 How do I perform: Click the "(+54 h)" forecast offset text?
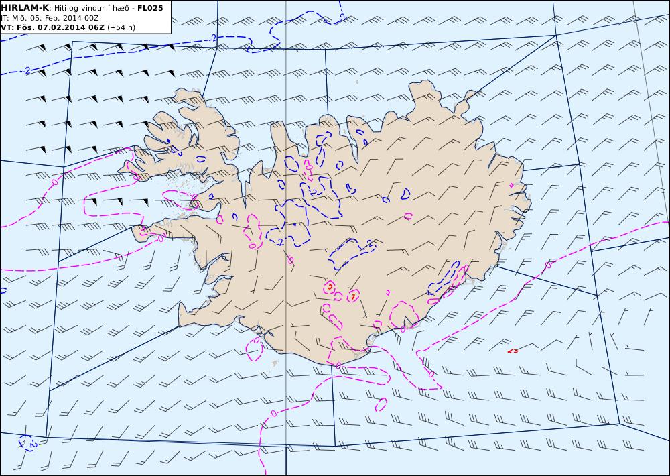click(x=121, y=27)
